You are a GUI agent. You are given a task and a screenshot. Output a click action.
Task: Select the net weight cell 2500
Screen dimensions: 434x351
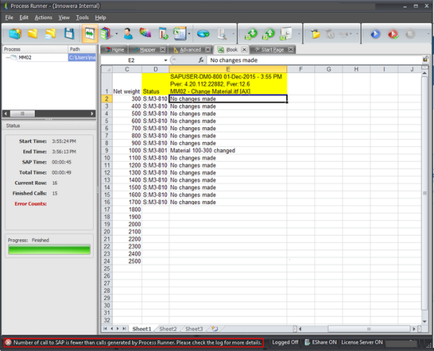(127, 262)
